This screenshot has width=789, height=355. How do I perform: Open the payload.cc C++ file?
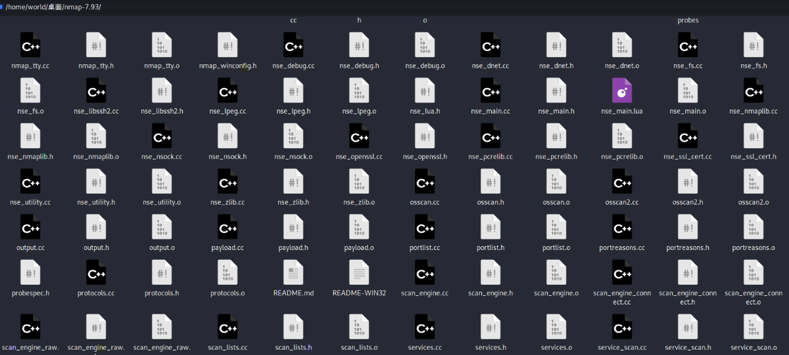pos(227,227)
